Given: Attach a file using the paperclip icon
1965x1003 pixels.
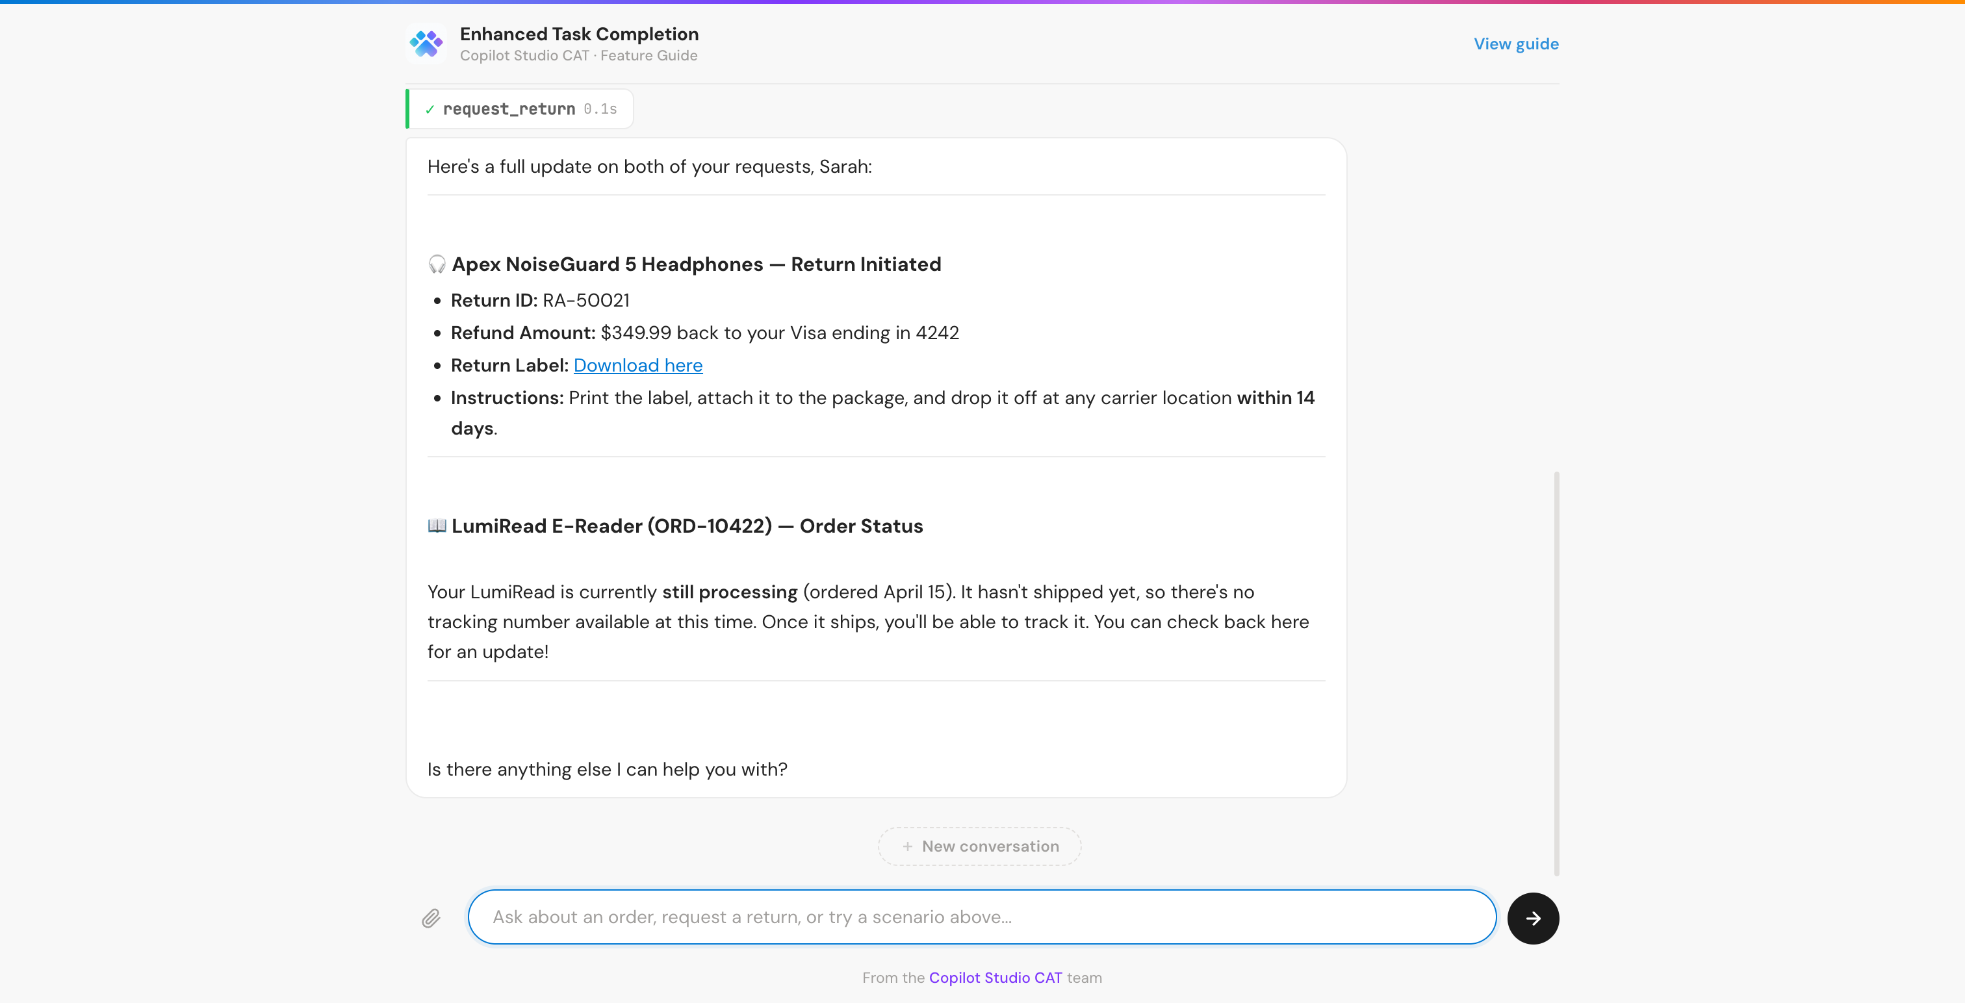Looking at the screenshot, I should click(431, 917).
